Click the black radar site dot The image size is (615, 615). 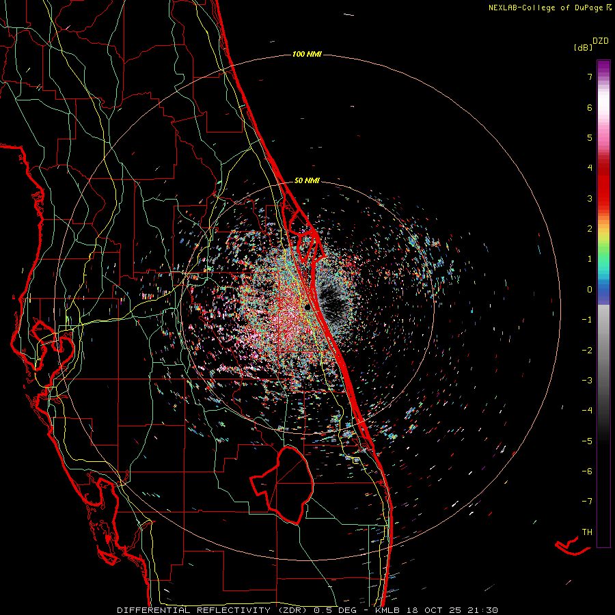coord(308,307)
